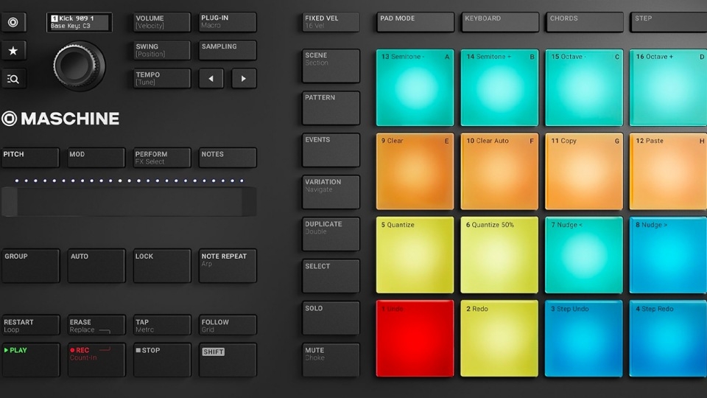Tap pad 15 Octave -
Screen dimensions: 707x398
coord(584,88)
